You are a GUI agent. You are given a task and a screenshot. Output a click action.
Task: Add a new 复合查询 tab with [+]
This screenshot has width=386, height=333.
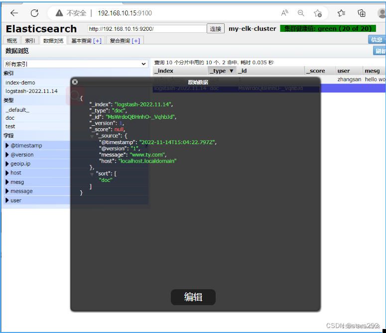tap(135, 41)
